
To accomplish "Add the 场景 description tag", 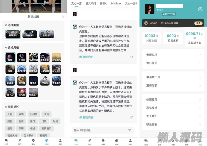I will (x=44, y=121).
